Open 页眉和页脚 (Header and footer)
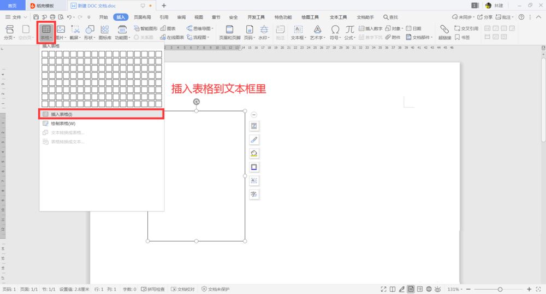 pyautogui.click(x=229, y=32)
